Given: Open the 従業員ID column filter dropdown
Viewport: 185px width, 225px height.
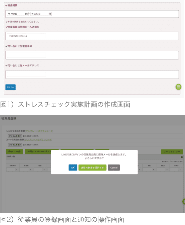Looking at the screenshot, I should 17,170.
